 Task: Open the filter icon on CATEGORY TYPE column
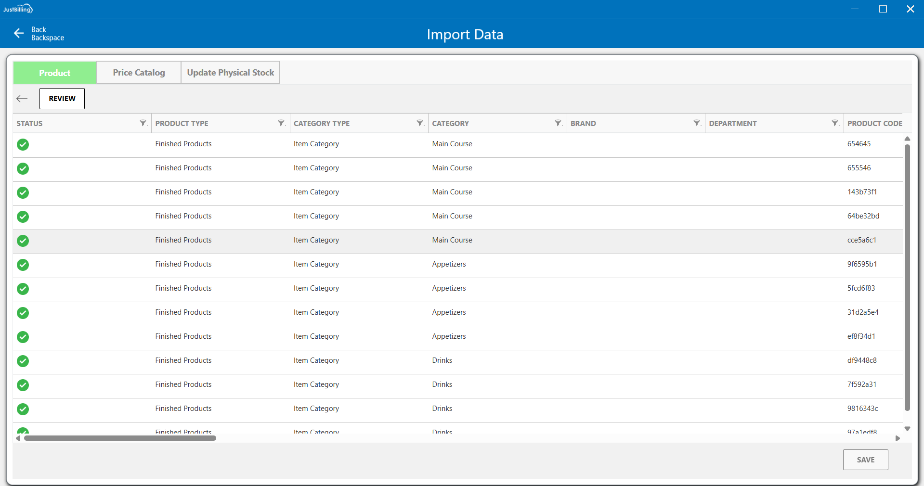tap(420, 123)
